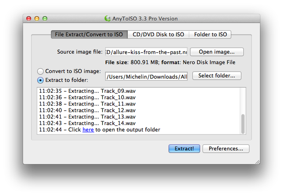Select the Convert to ISO image radio button
Viewport: 283px width, 196px height.
[40, 71]
